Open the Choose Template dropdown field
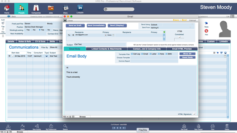This screenshot has height=133, width=237. click(154, 58)
